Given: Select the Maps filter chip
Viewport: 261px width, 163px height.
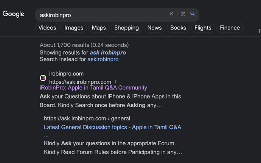Looking at the screenshot, I should tap(99, 28).
